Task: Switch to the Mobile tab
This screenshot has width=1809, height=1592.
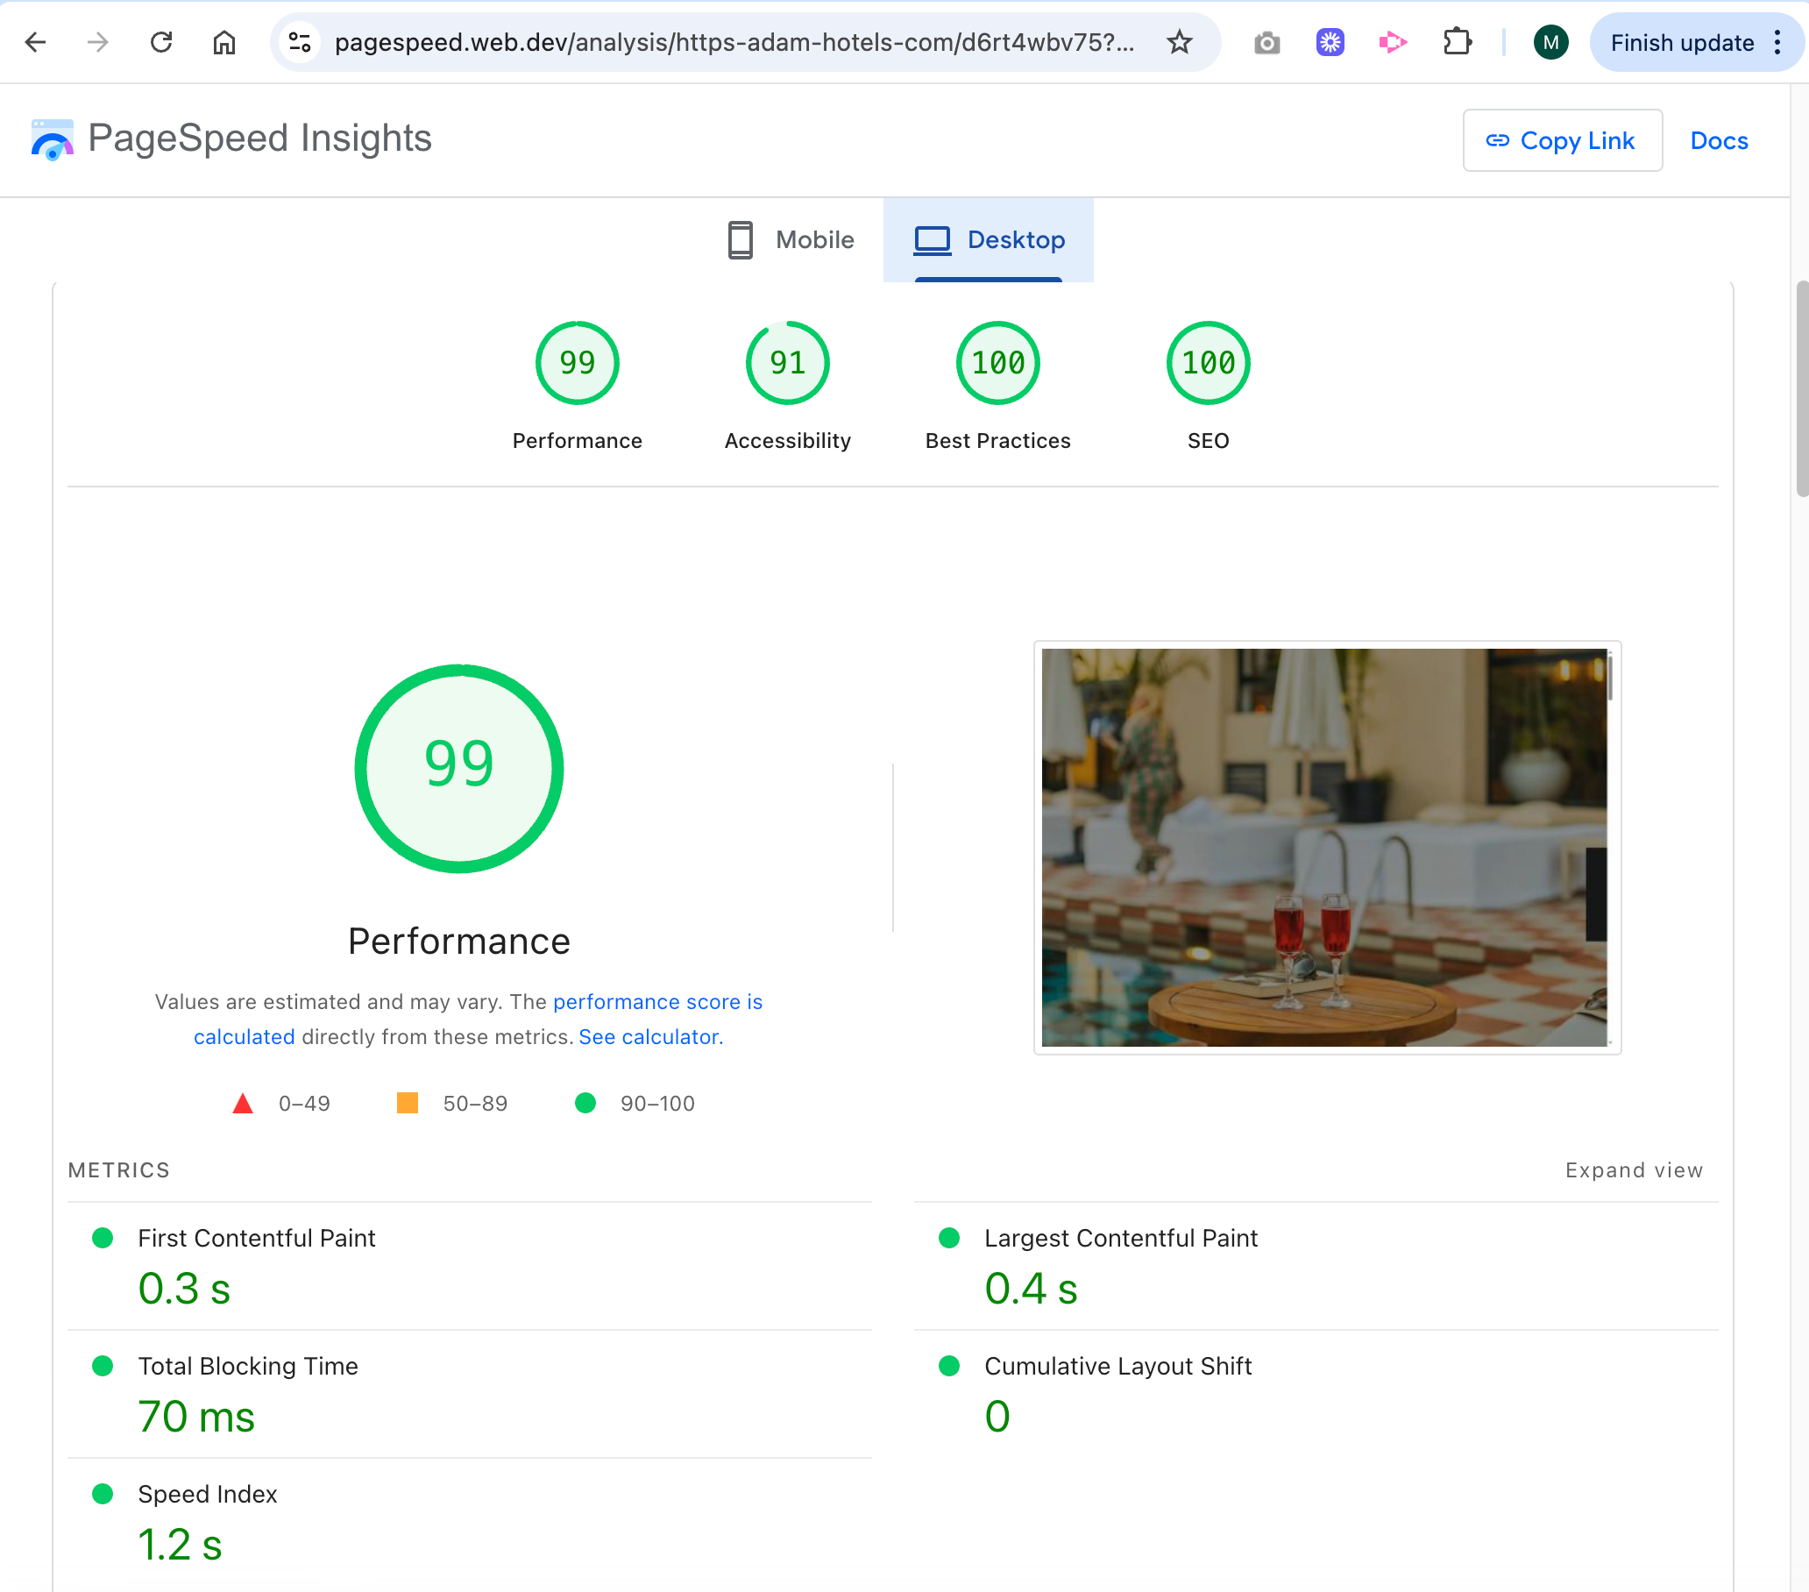Action: tap(791, 240)
